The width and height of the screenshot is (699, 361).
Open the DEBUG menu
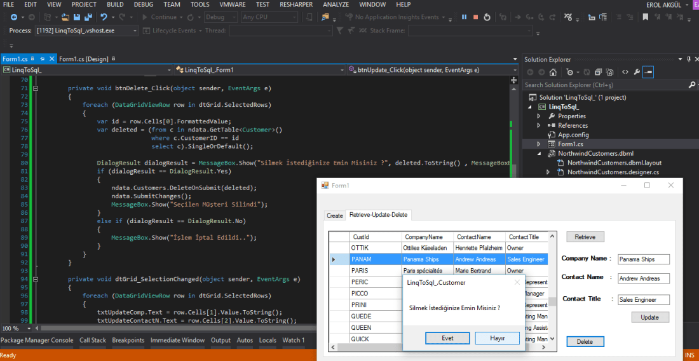[143, 4]
